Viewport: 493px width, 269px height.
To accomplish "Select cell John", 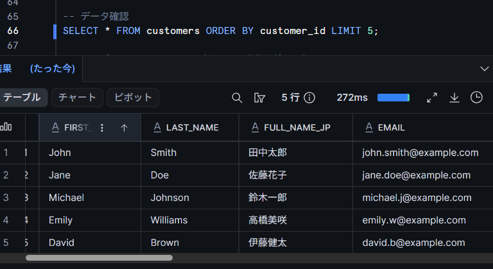I will (x=90, y=153).
